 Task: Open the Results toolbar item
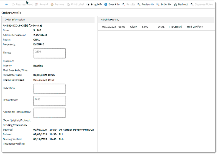(129, 4)
